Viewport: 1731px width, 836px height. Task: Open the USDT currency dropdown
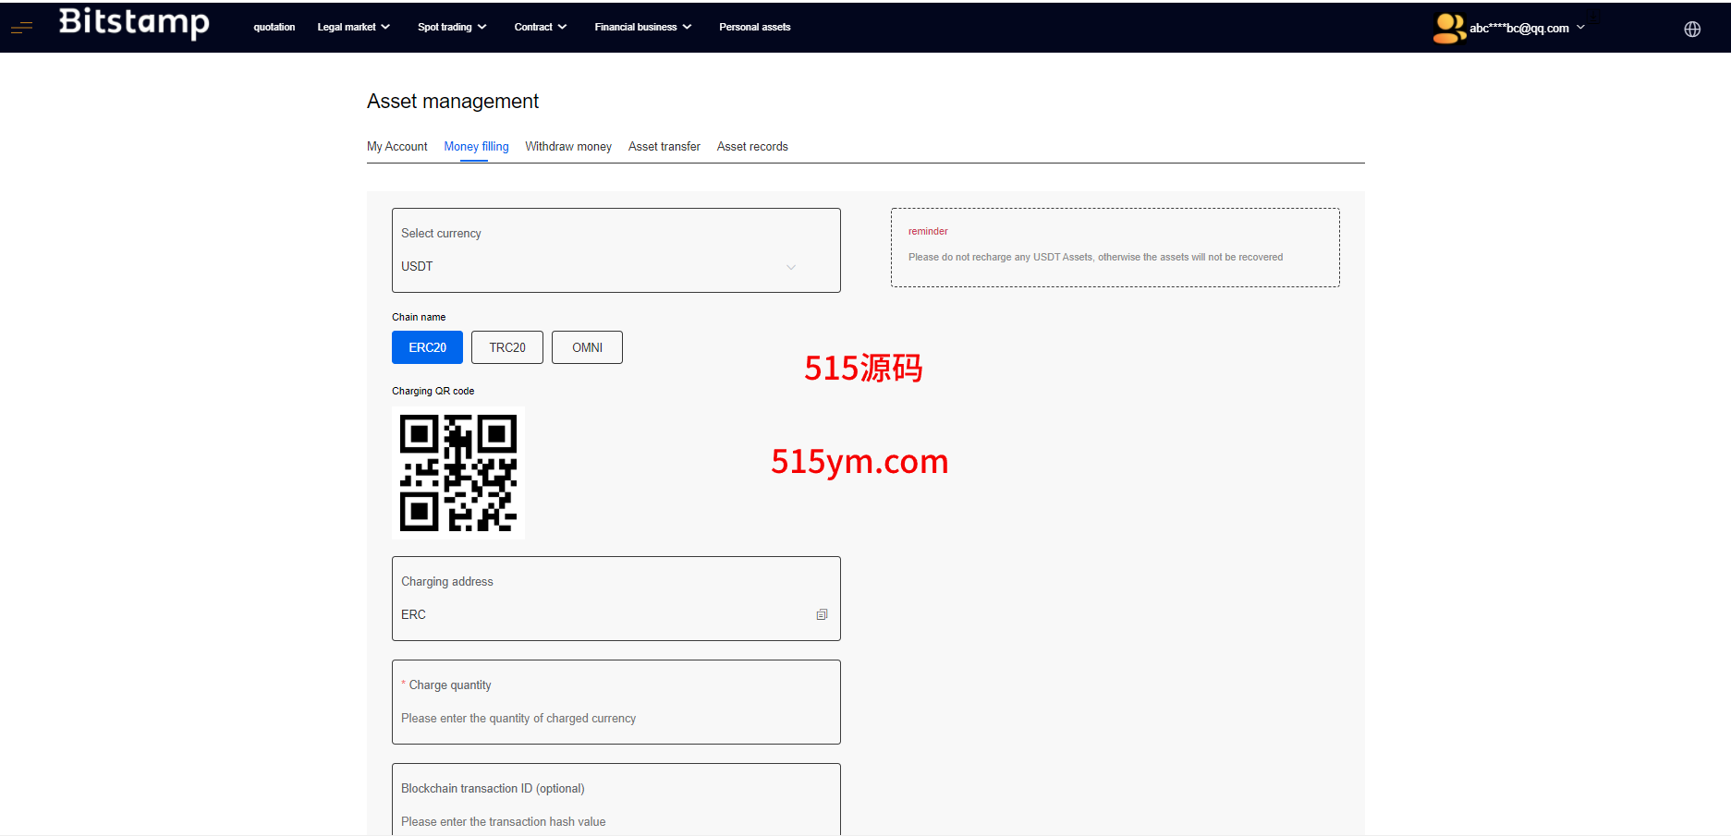(616, 266)
